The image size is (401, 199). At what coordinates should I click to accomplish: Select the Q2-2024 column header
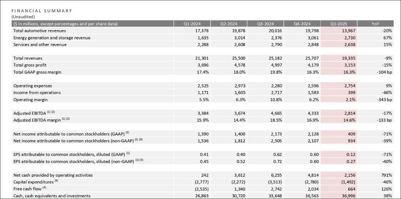click(229, 24)
